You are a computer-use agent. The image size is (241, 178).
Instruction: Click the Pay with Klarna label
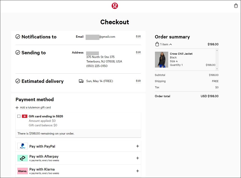pyautogui.click(x=42, y=169)
